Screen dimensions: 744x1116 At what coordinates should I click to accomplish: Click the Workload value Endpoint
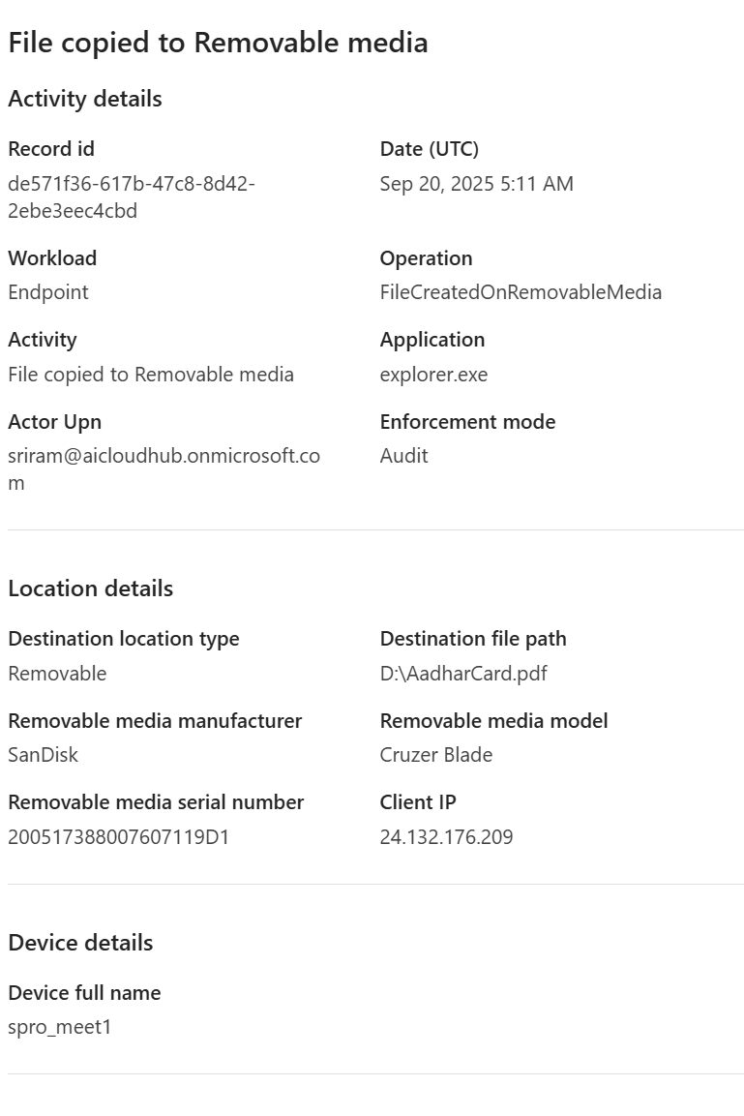[48, 292]
